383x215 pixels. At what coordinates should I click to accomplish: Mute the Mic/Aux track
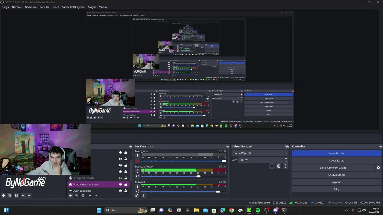click(x=138, y=191)
